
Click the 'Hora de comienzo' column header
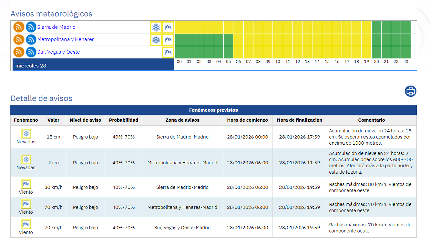(248, 120)
